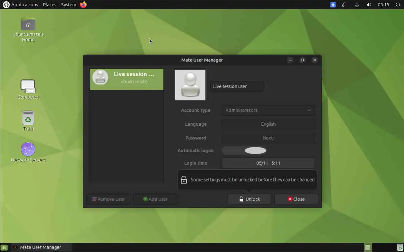The width and height of the screenshot is (404, 252).
Task: Click the Unlock button
Action: point(249,199)
